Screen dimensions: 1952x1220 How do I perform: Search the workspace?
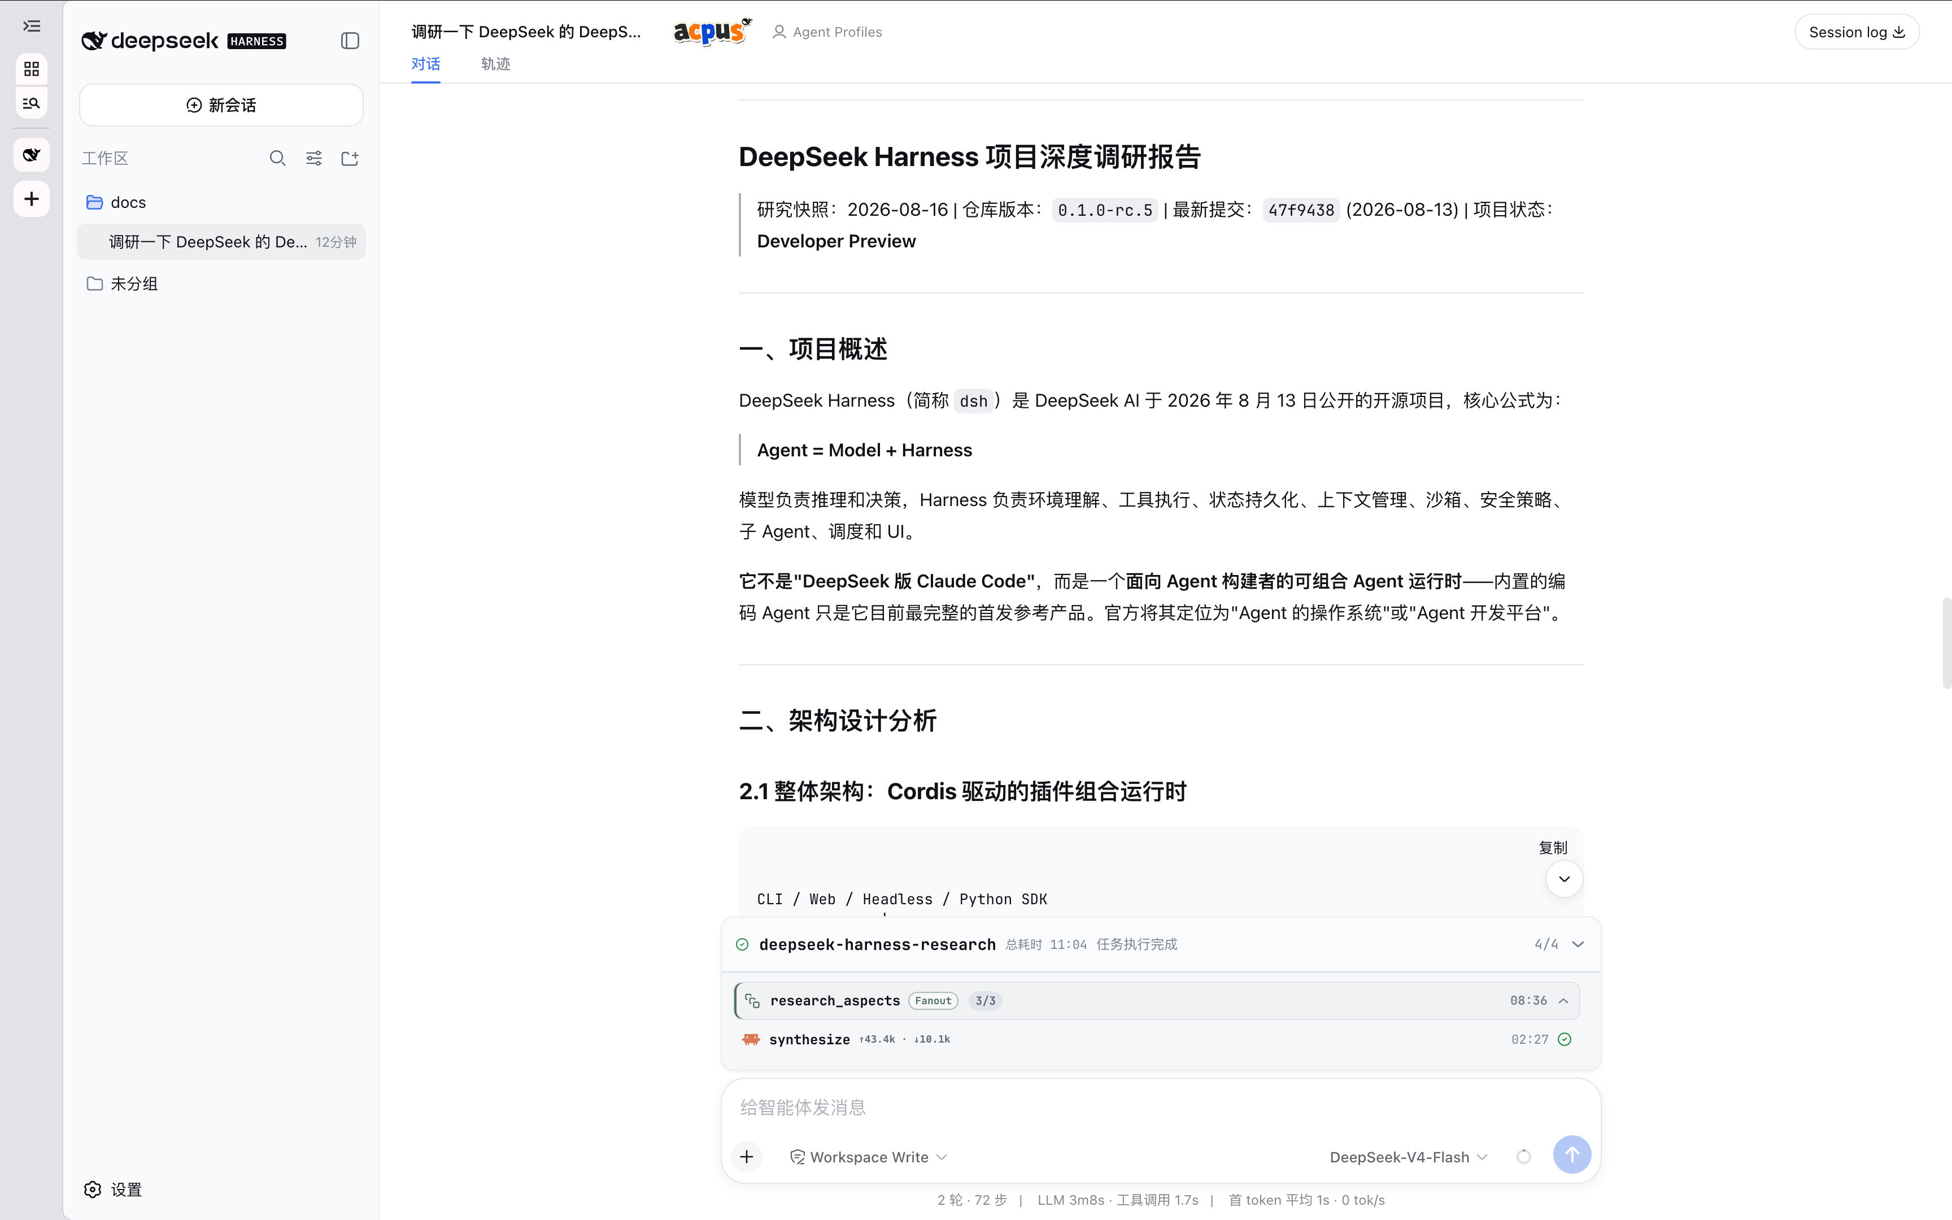point(277,158)
